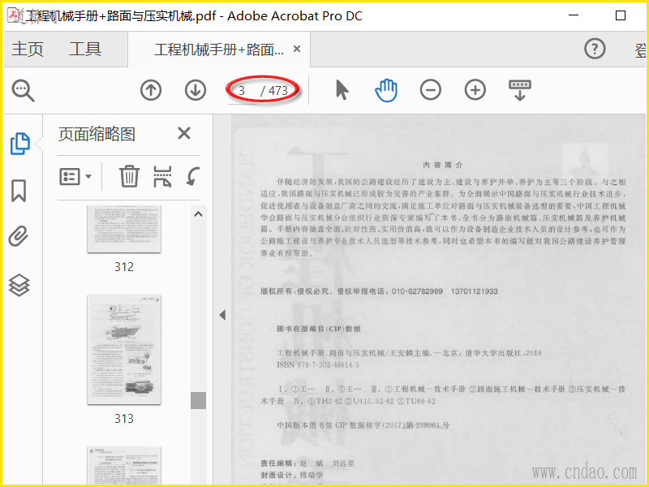Minimize the Acrobat window
The image size is (649, 487).
[x=574, y=15]
